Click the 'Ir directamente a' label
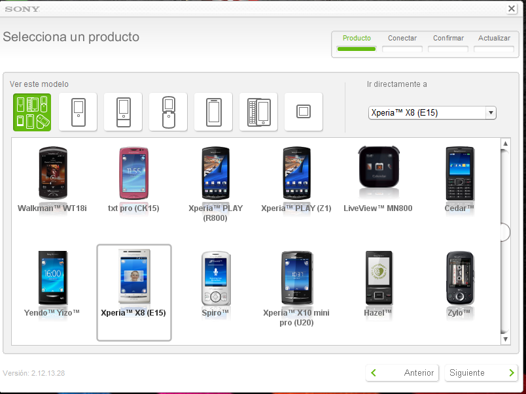This screenshot has height=394, width=526. [397, 84]
